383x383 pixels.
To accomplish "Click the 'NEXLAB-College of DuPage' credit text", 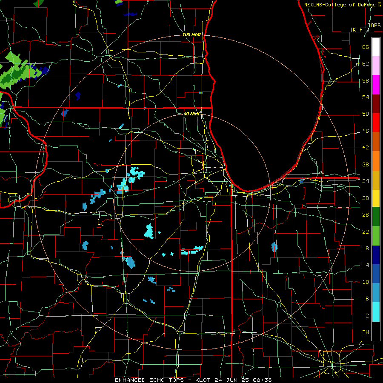I will (x=340, y=5).
